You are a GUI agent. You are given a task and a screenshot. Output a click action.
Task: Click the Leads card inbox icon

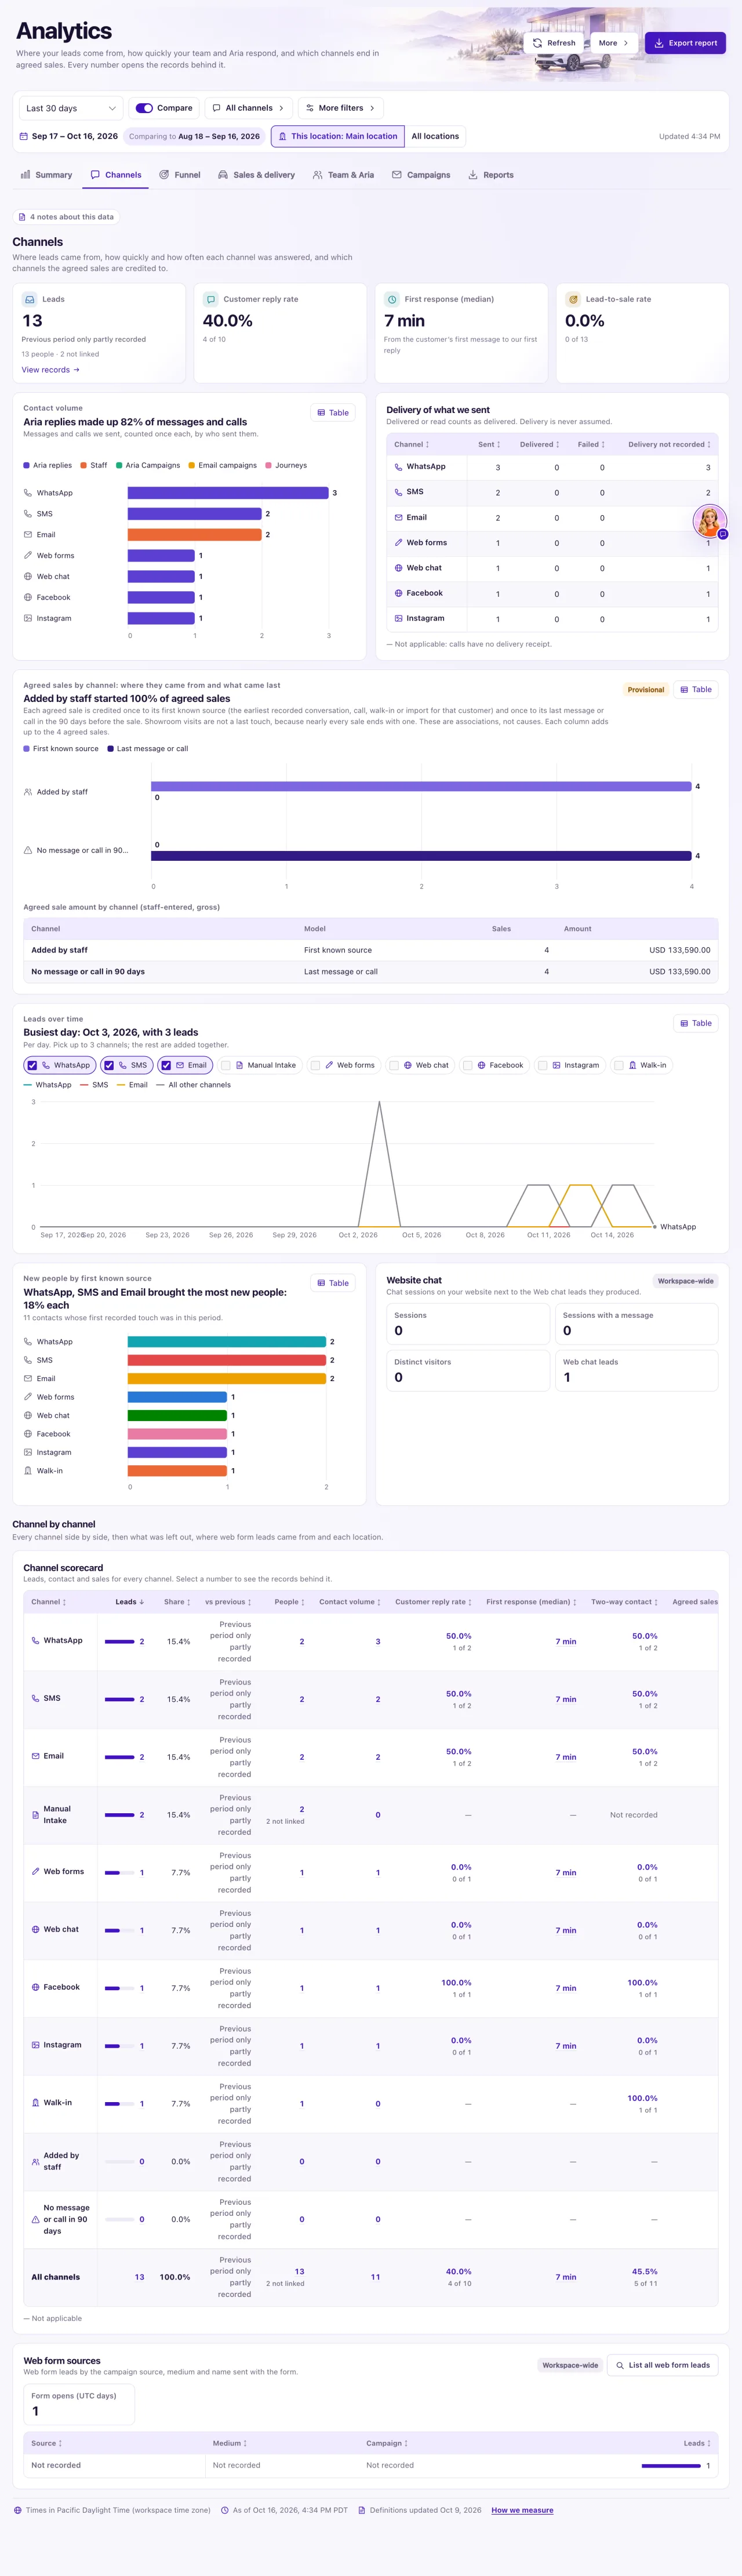point(30,299)
